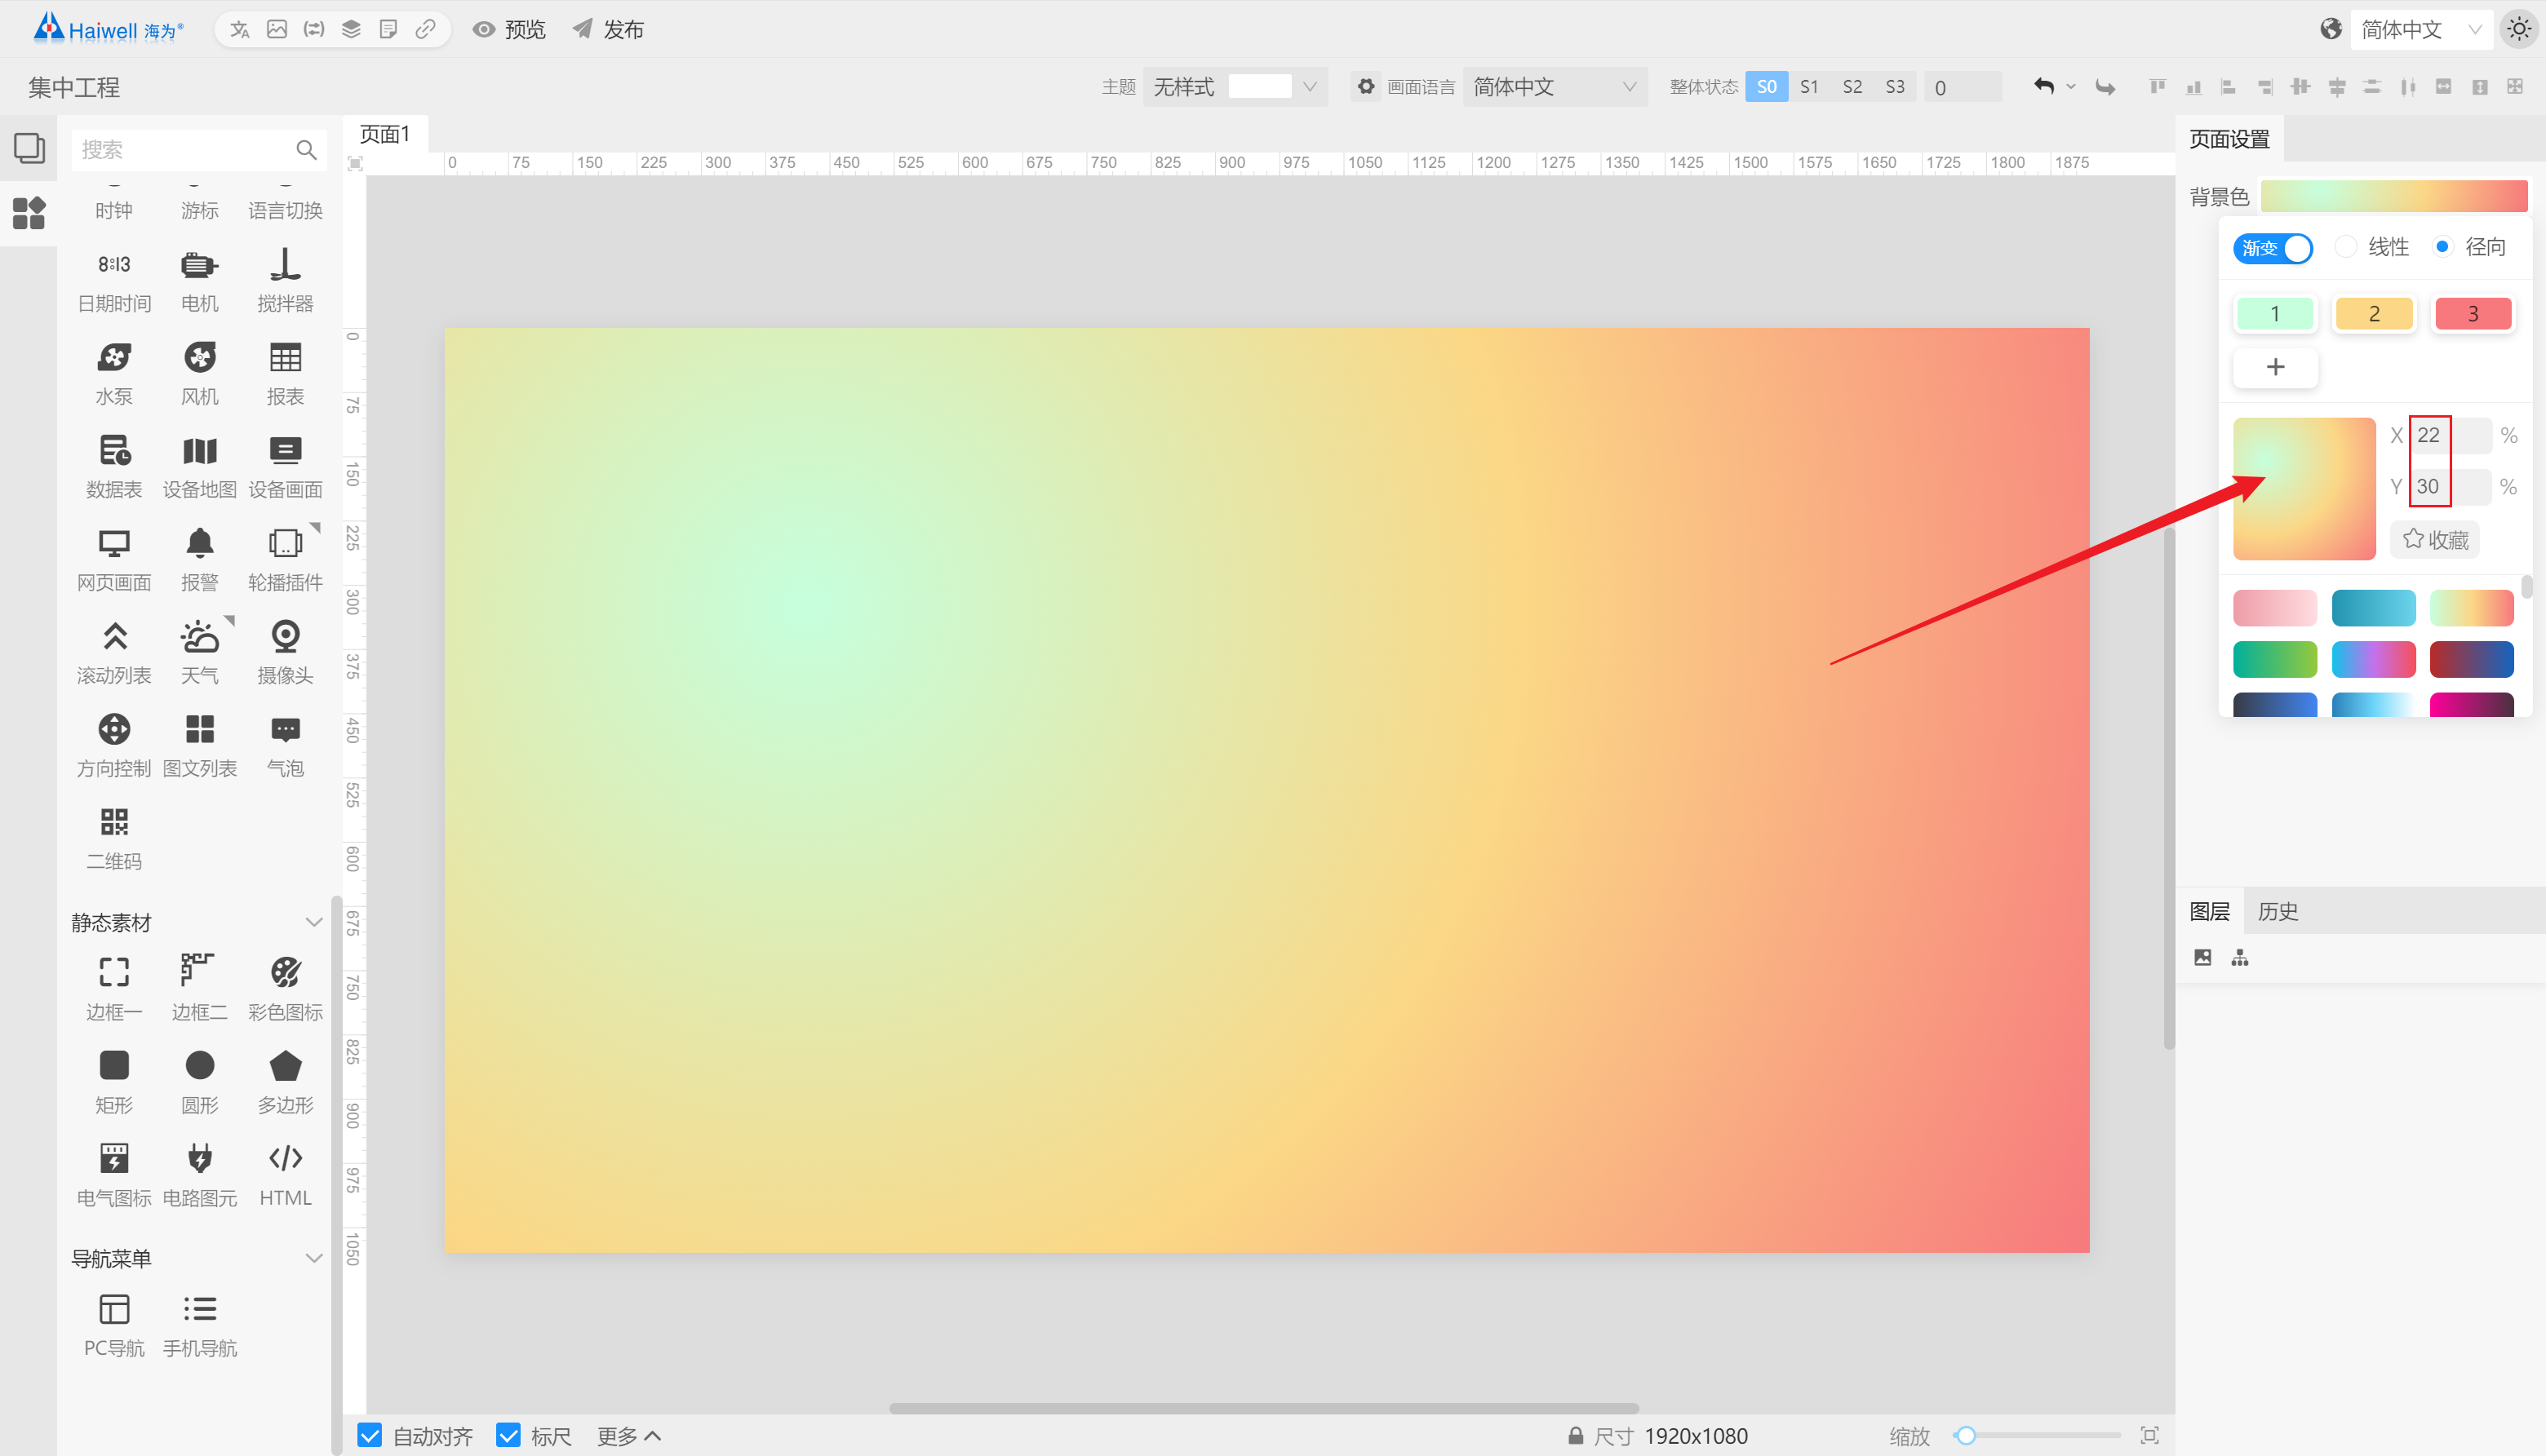Open the 页面设置 tab
Image resolution: width=2546 pixels, height=1456 pixels.
click(2229, 139)
